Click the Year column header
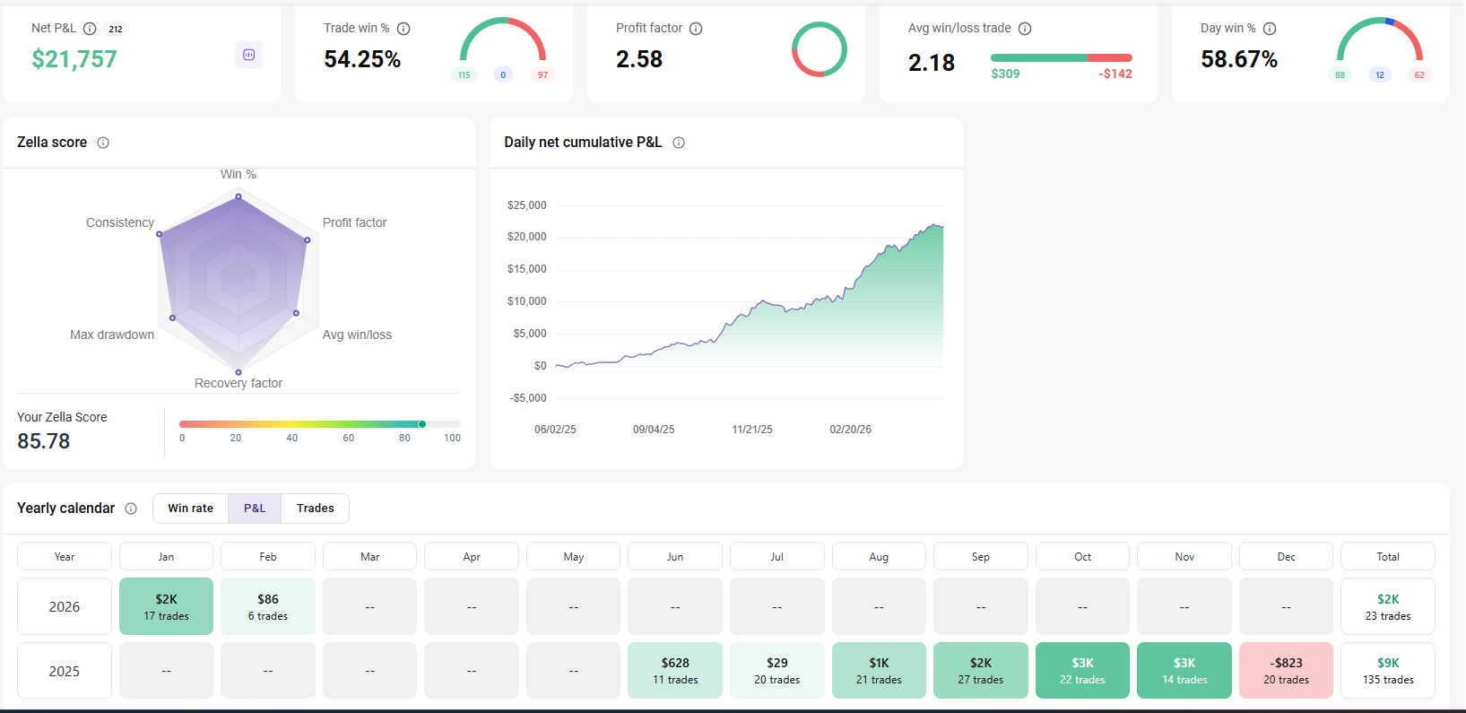 [65, 557]
